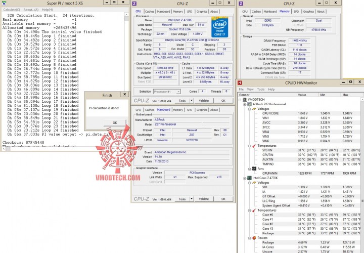The height and width of the screenshot is (253, 364).
Task: Switch to Mainboard tab in top CPU-Z
Action: (163, 11)
